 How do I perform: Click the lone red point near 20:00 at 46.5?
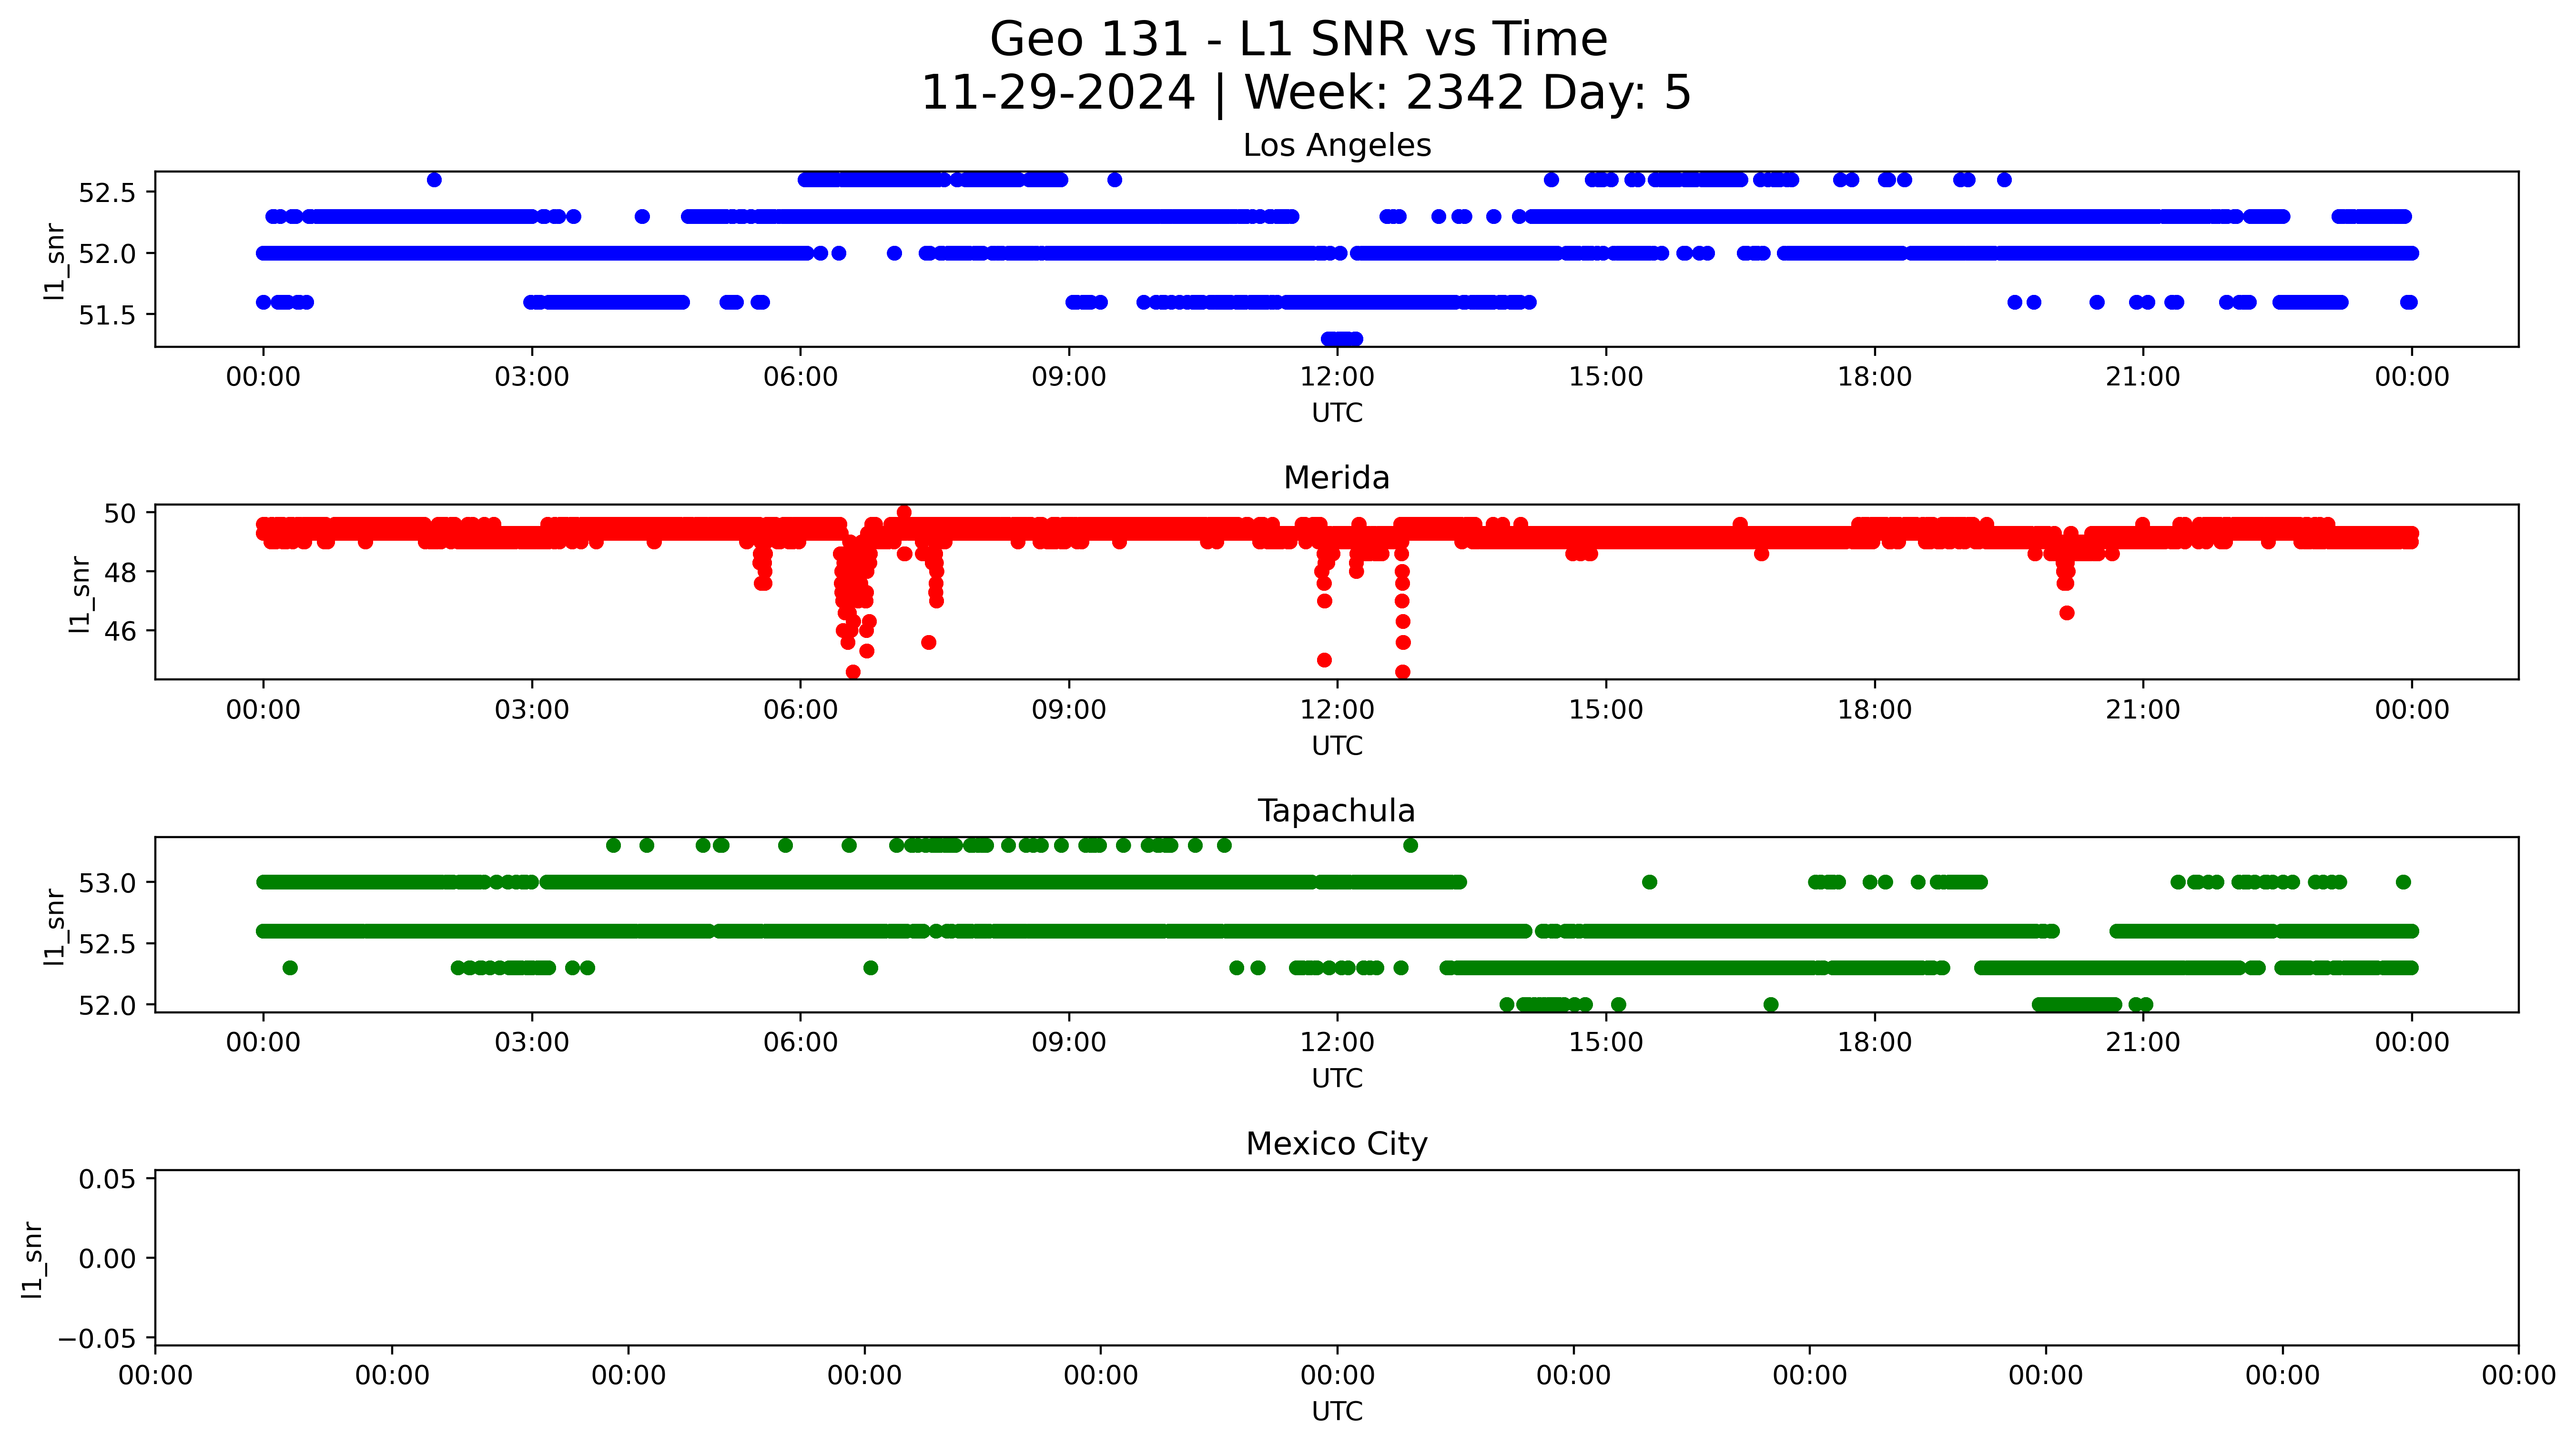click(x=2067, y=613)
